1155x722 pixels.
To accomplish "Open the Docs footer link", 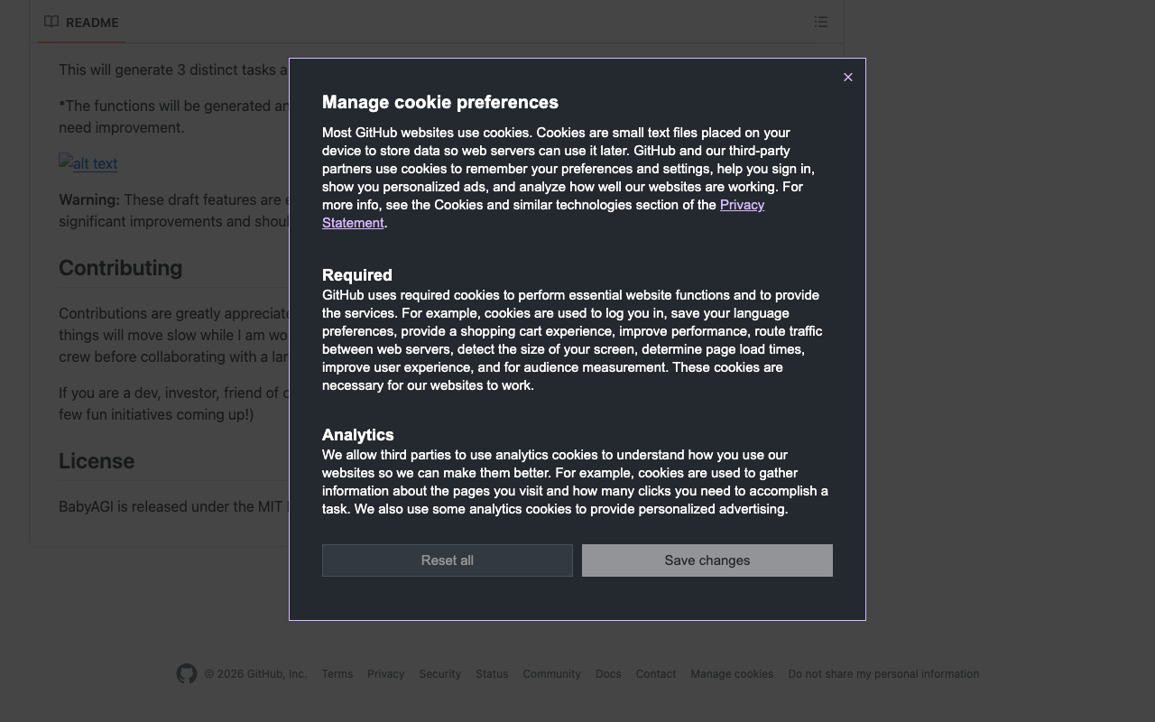I will point(608,674).
